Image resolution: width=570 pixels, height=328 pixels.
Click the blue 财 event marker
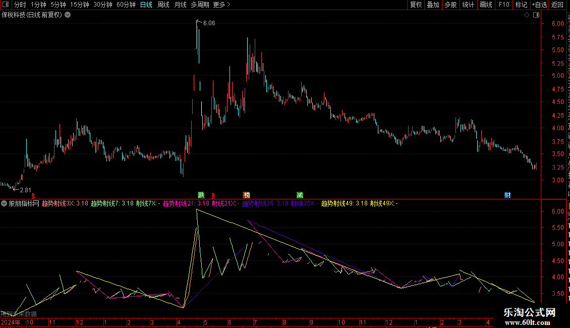click(508, 195)
